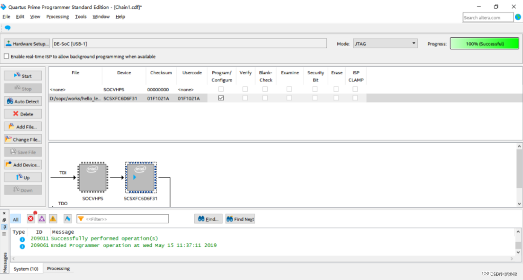Click the message Filter input field
Image resolution: width=523 pixels, height=280 pixels.
pyautogui.click(x=123, y=219)
